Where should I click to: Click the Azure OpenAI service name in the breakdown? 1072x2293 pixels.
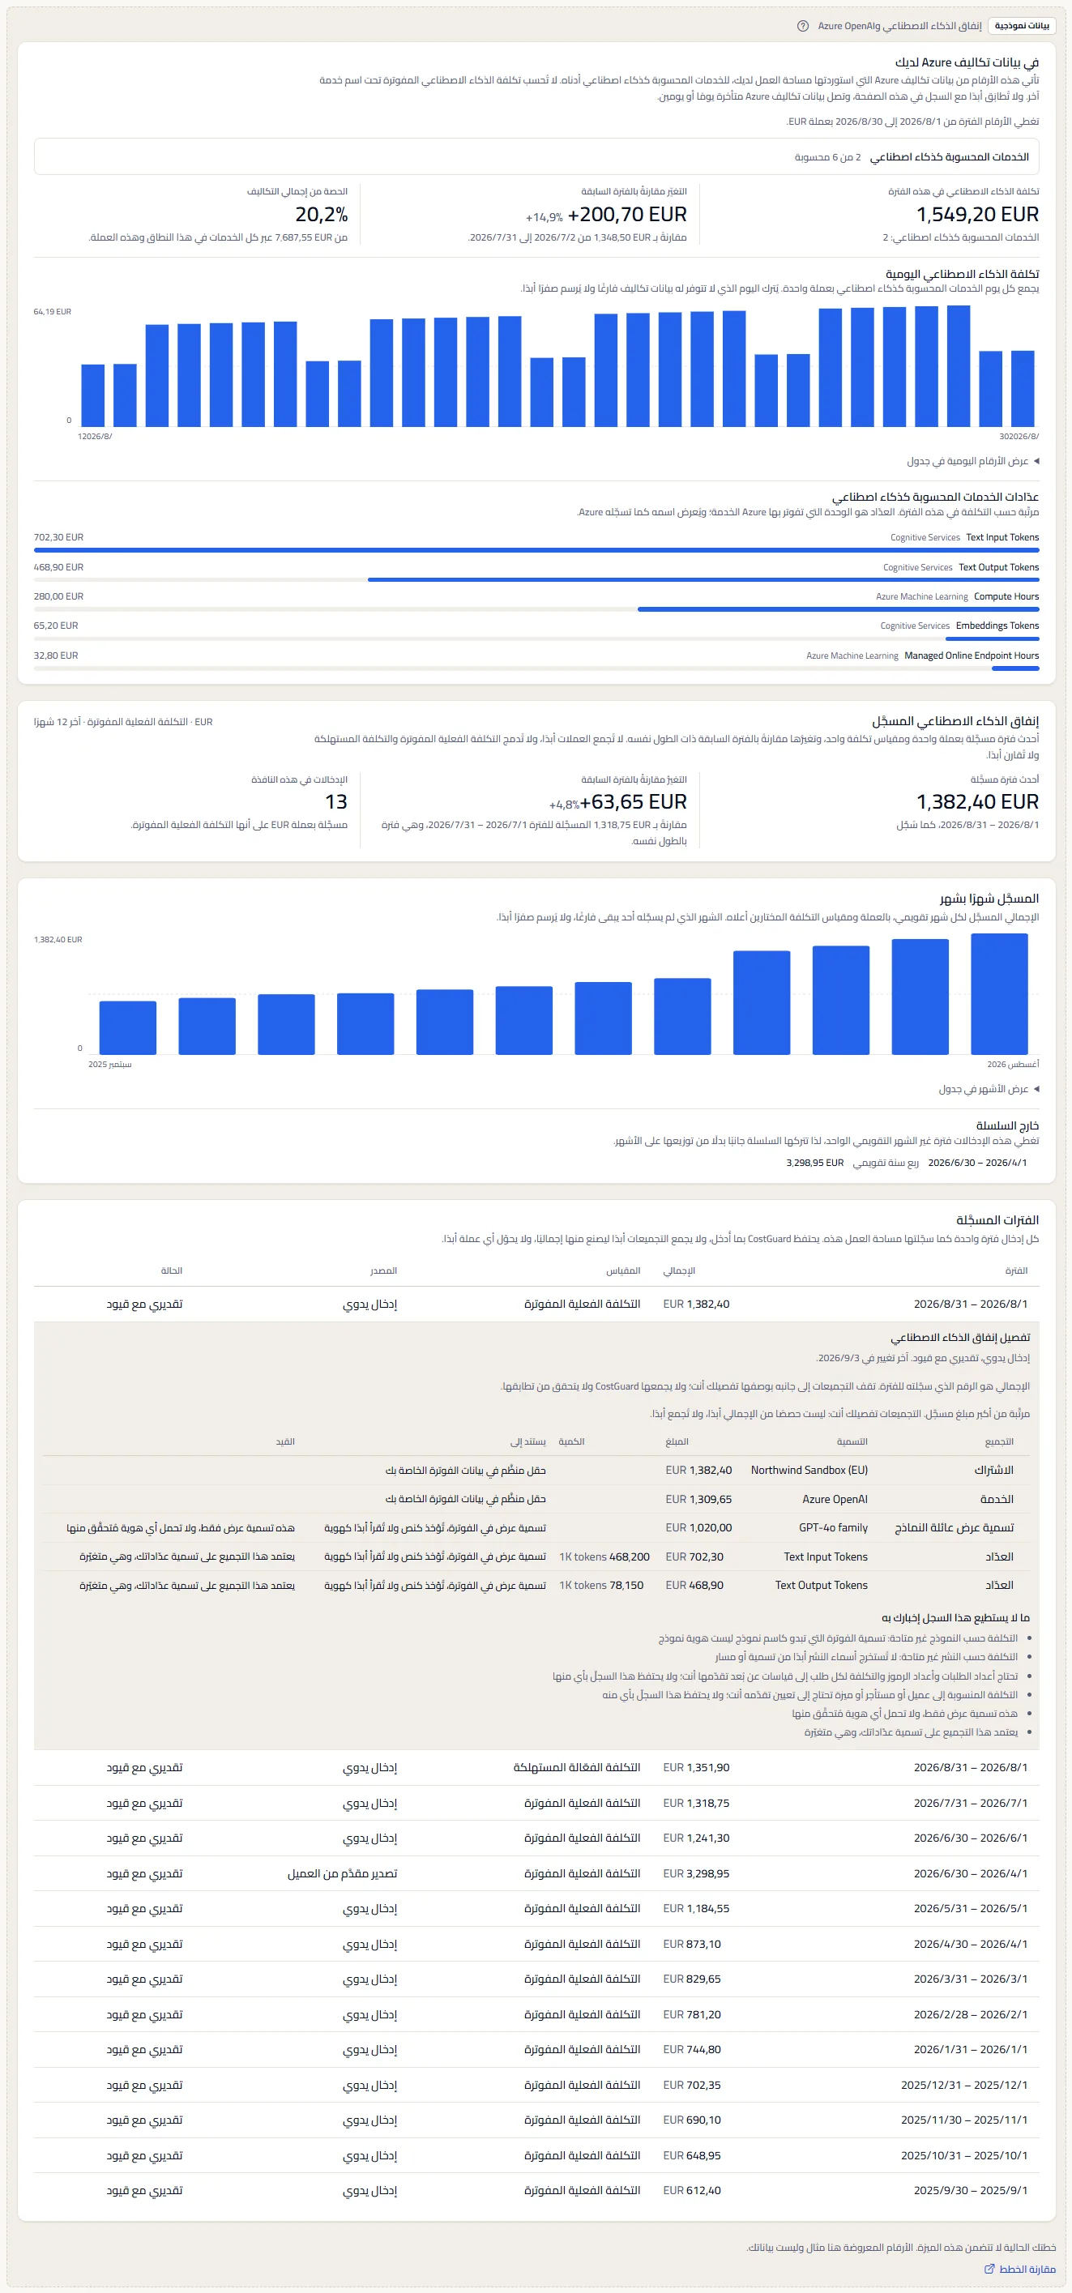tap(835, 1499)
